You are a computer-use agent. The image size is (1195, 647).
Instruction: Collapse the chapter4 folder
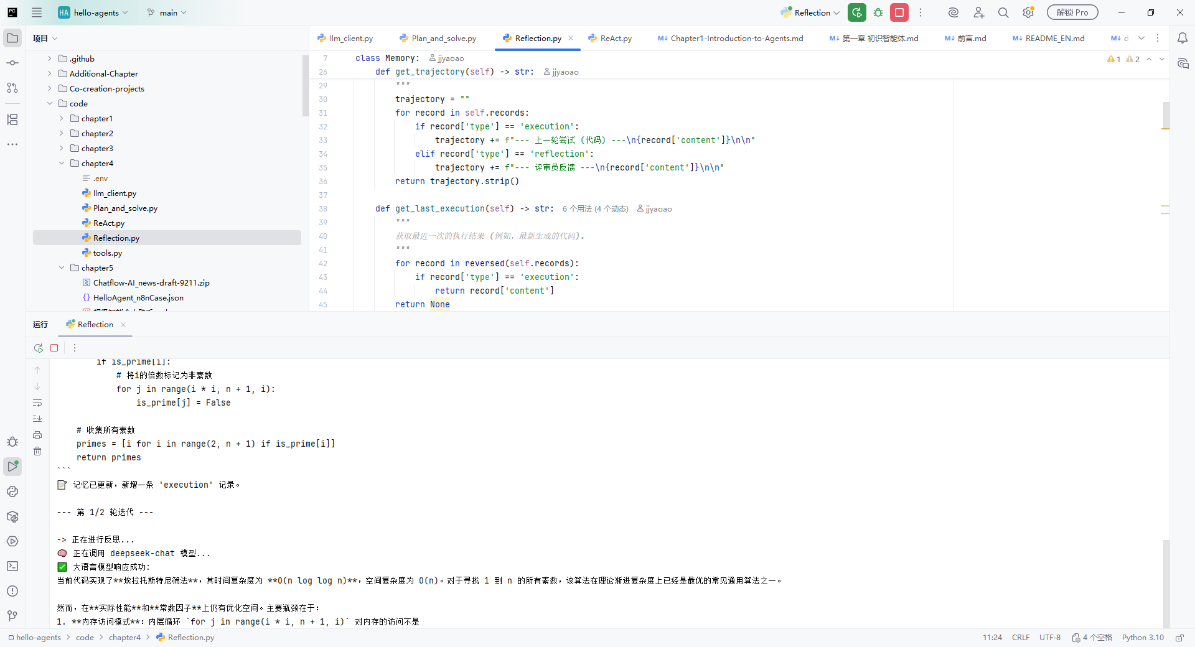pyautogui.click(x=62, y=163)
